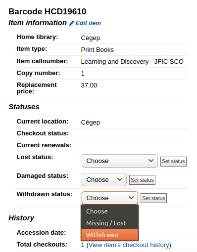Select the highlighted Withdrawn option

coord(109,235)
